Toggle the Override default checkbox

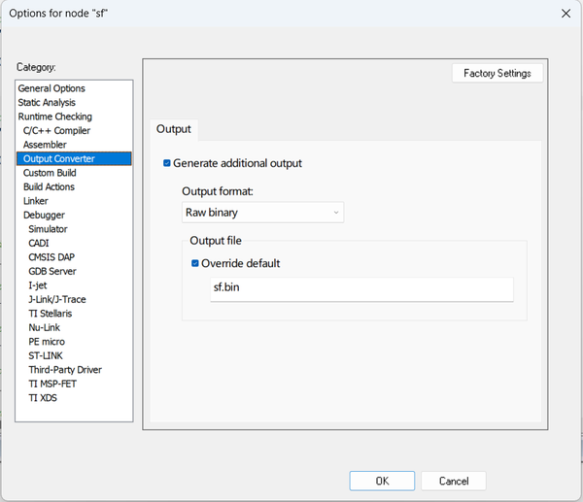195,263
